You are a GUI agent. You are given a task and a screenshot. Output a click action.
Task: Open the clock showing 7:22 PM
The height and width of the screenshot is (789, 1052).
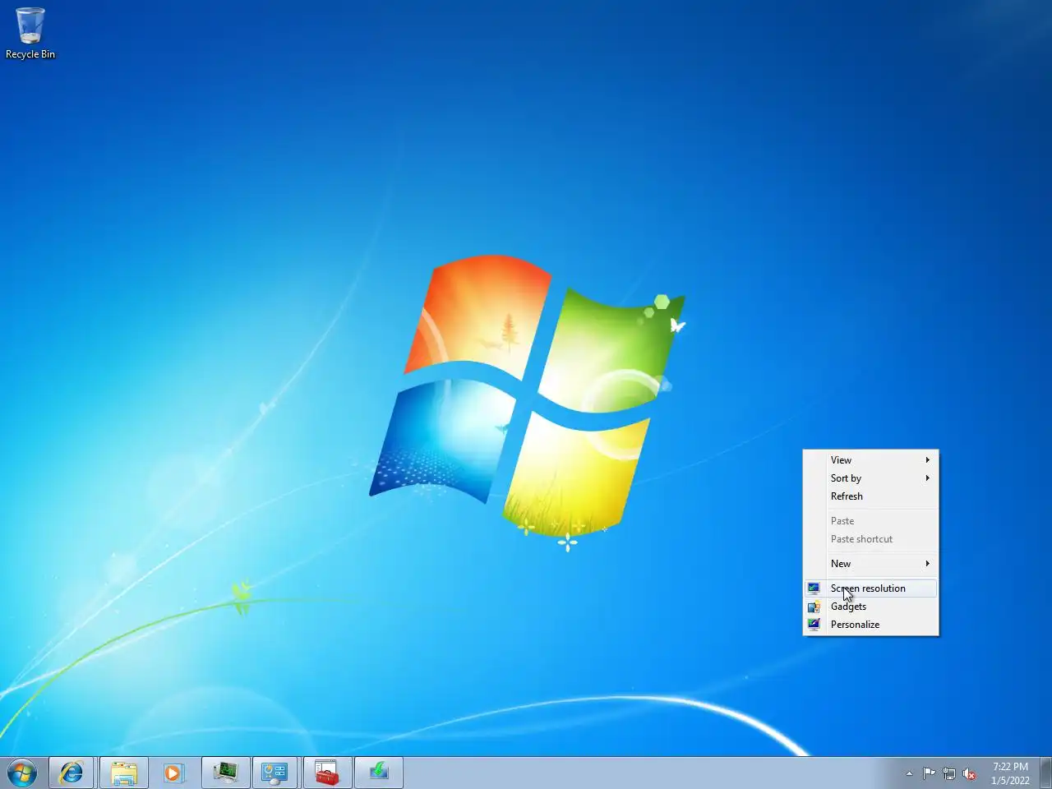(x=1010, y=773)
